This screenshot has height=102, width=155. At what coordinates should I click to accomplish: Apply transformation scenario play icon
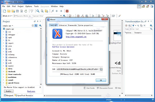pos(78,16)
